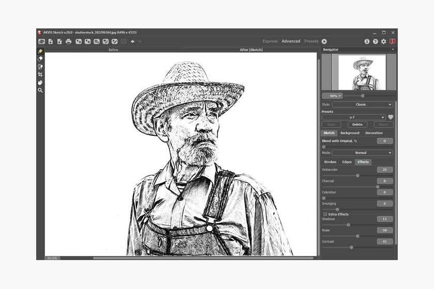Add preset to favorites heart icon
Viewport: 434px width, 289px height.
coord(391,117)
